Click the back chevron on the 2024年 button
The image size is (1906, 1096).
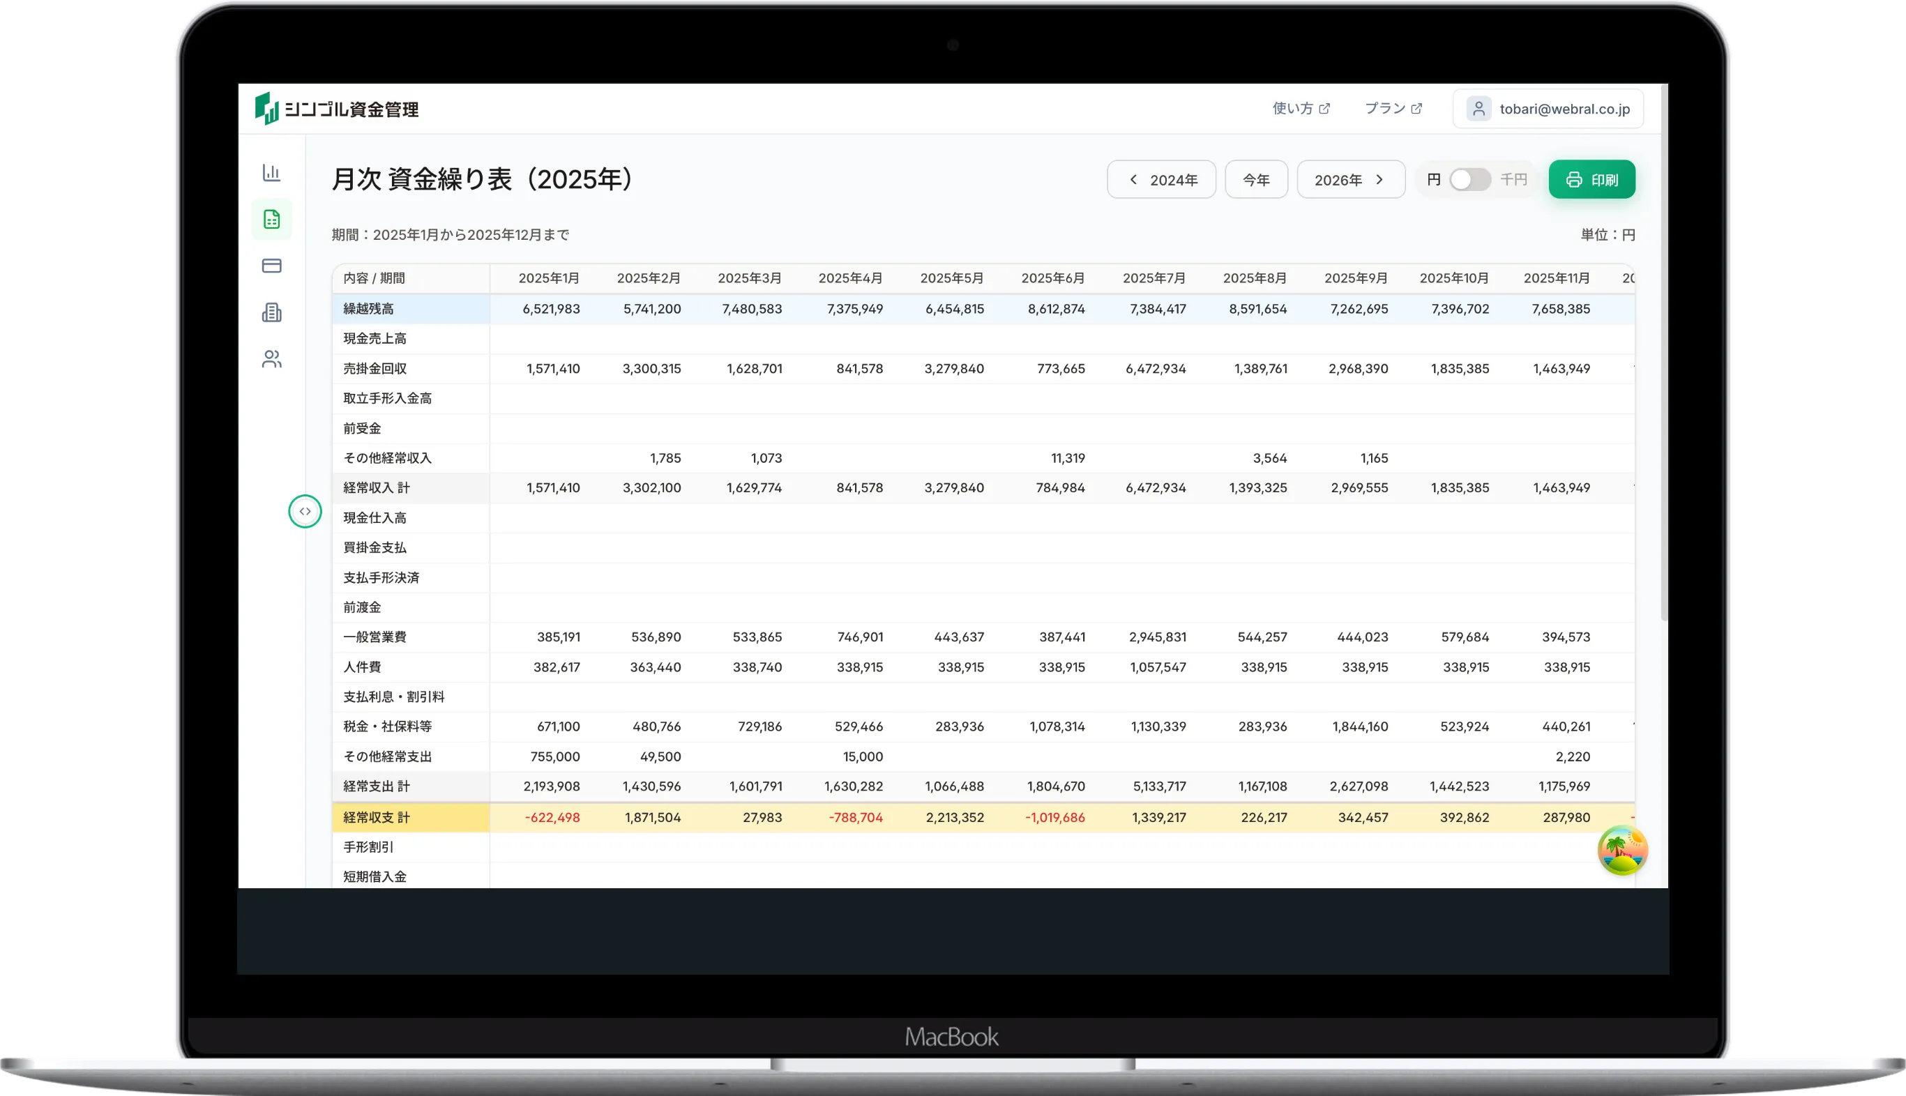[1133, 179]
